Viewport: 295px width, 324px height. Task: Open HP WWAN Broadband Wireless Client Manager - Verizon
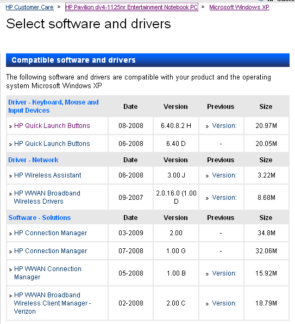coord(52,303)
